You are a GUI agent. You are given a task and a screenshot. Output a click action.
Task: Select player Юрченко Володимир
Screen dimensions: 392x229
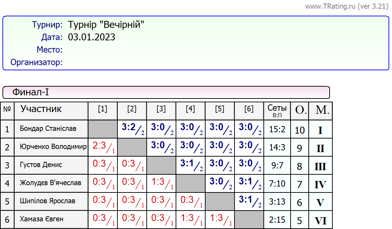click(53, 147)
